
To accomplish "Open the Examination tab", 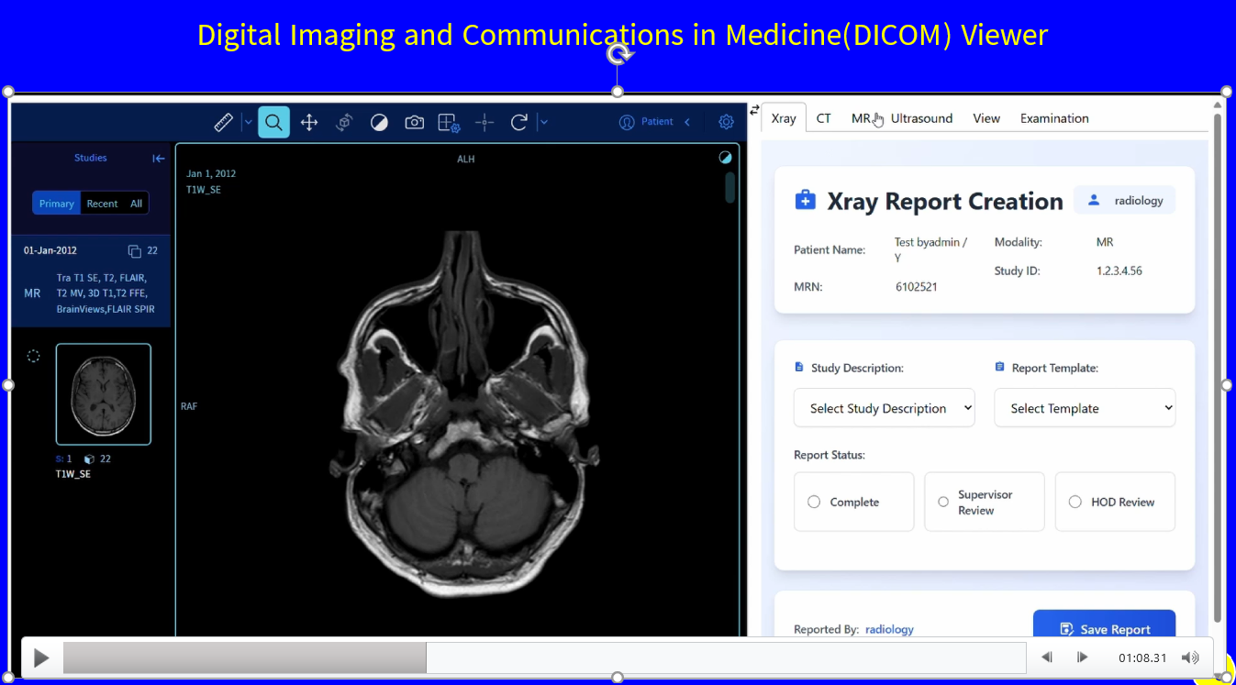I will point(1054,118).
